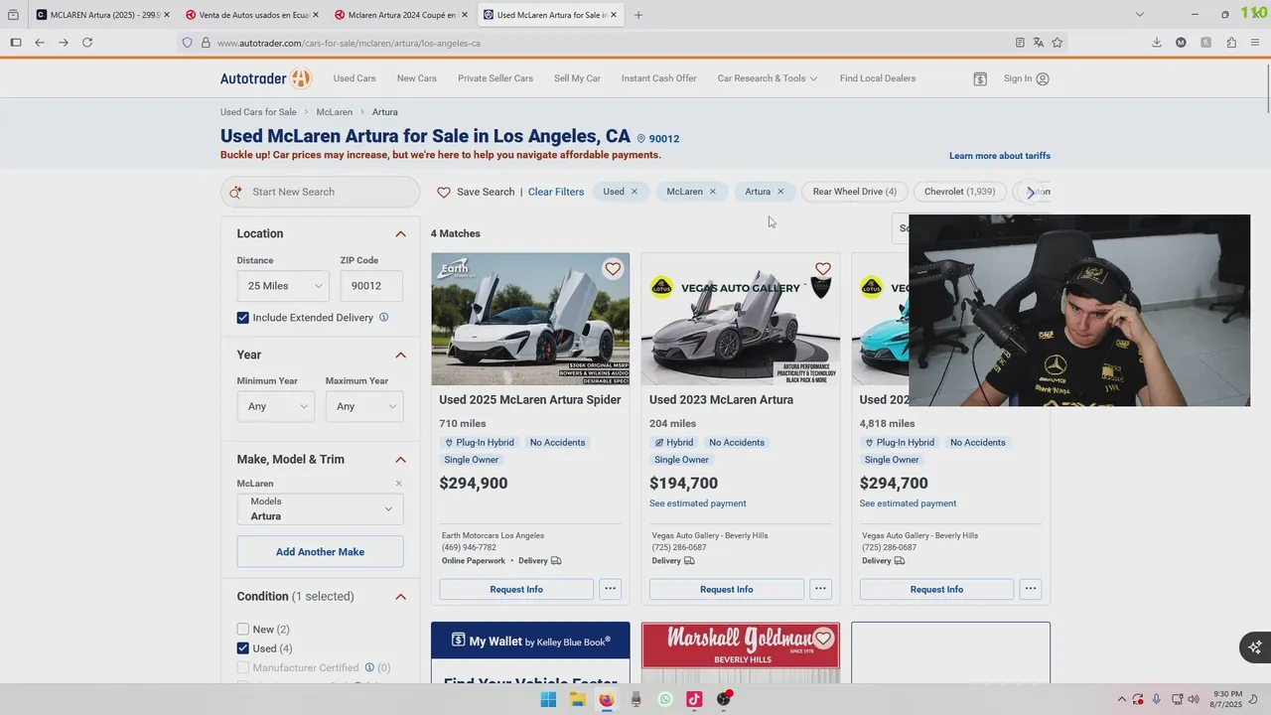Go back in browser navigation
This screenshot has width=1271, height=715.
[x=40, y=43]
